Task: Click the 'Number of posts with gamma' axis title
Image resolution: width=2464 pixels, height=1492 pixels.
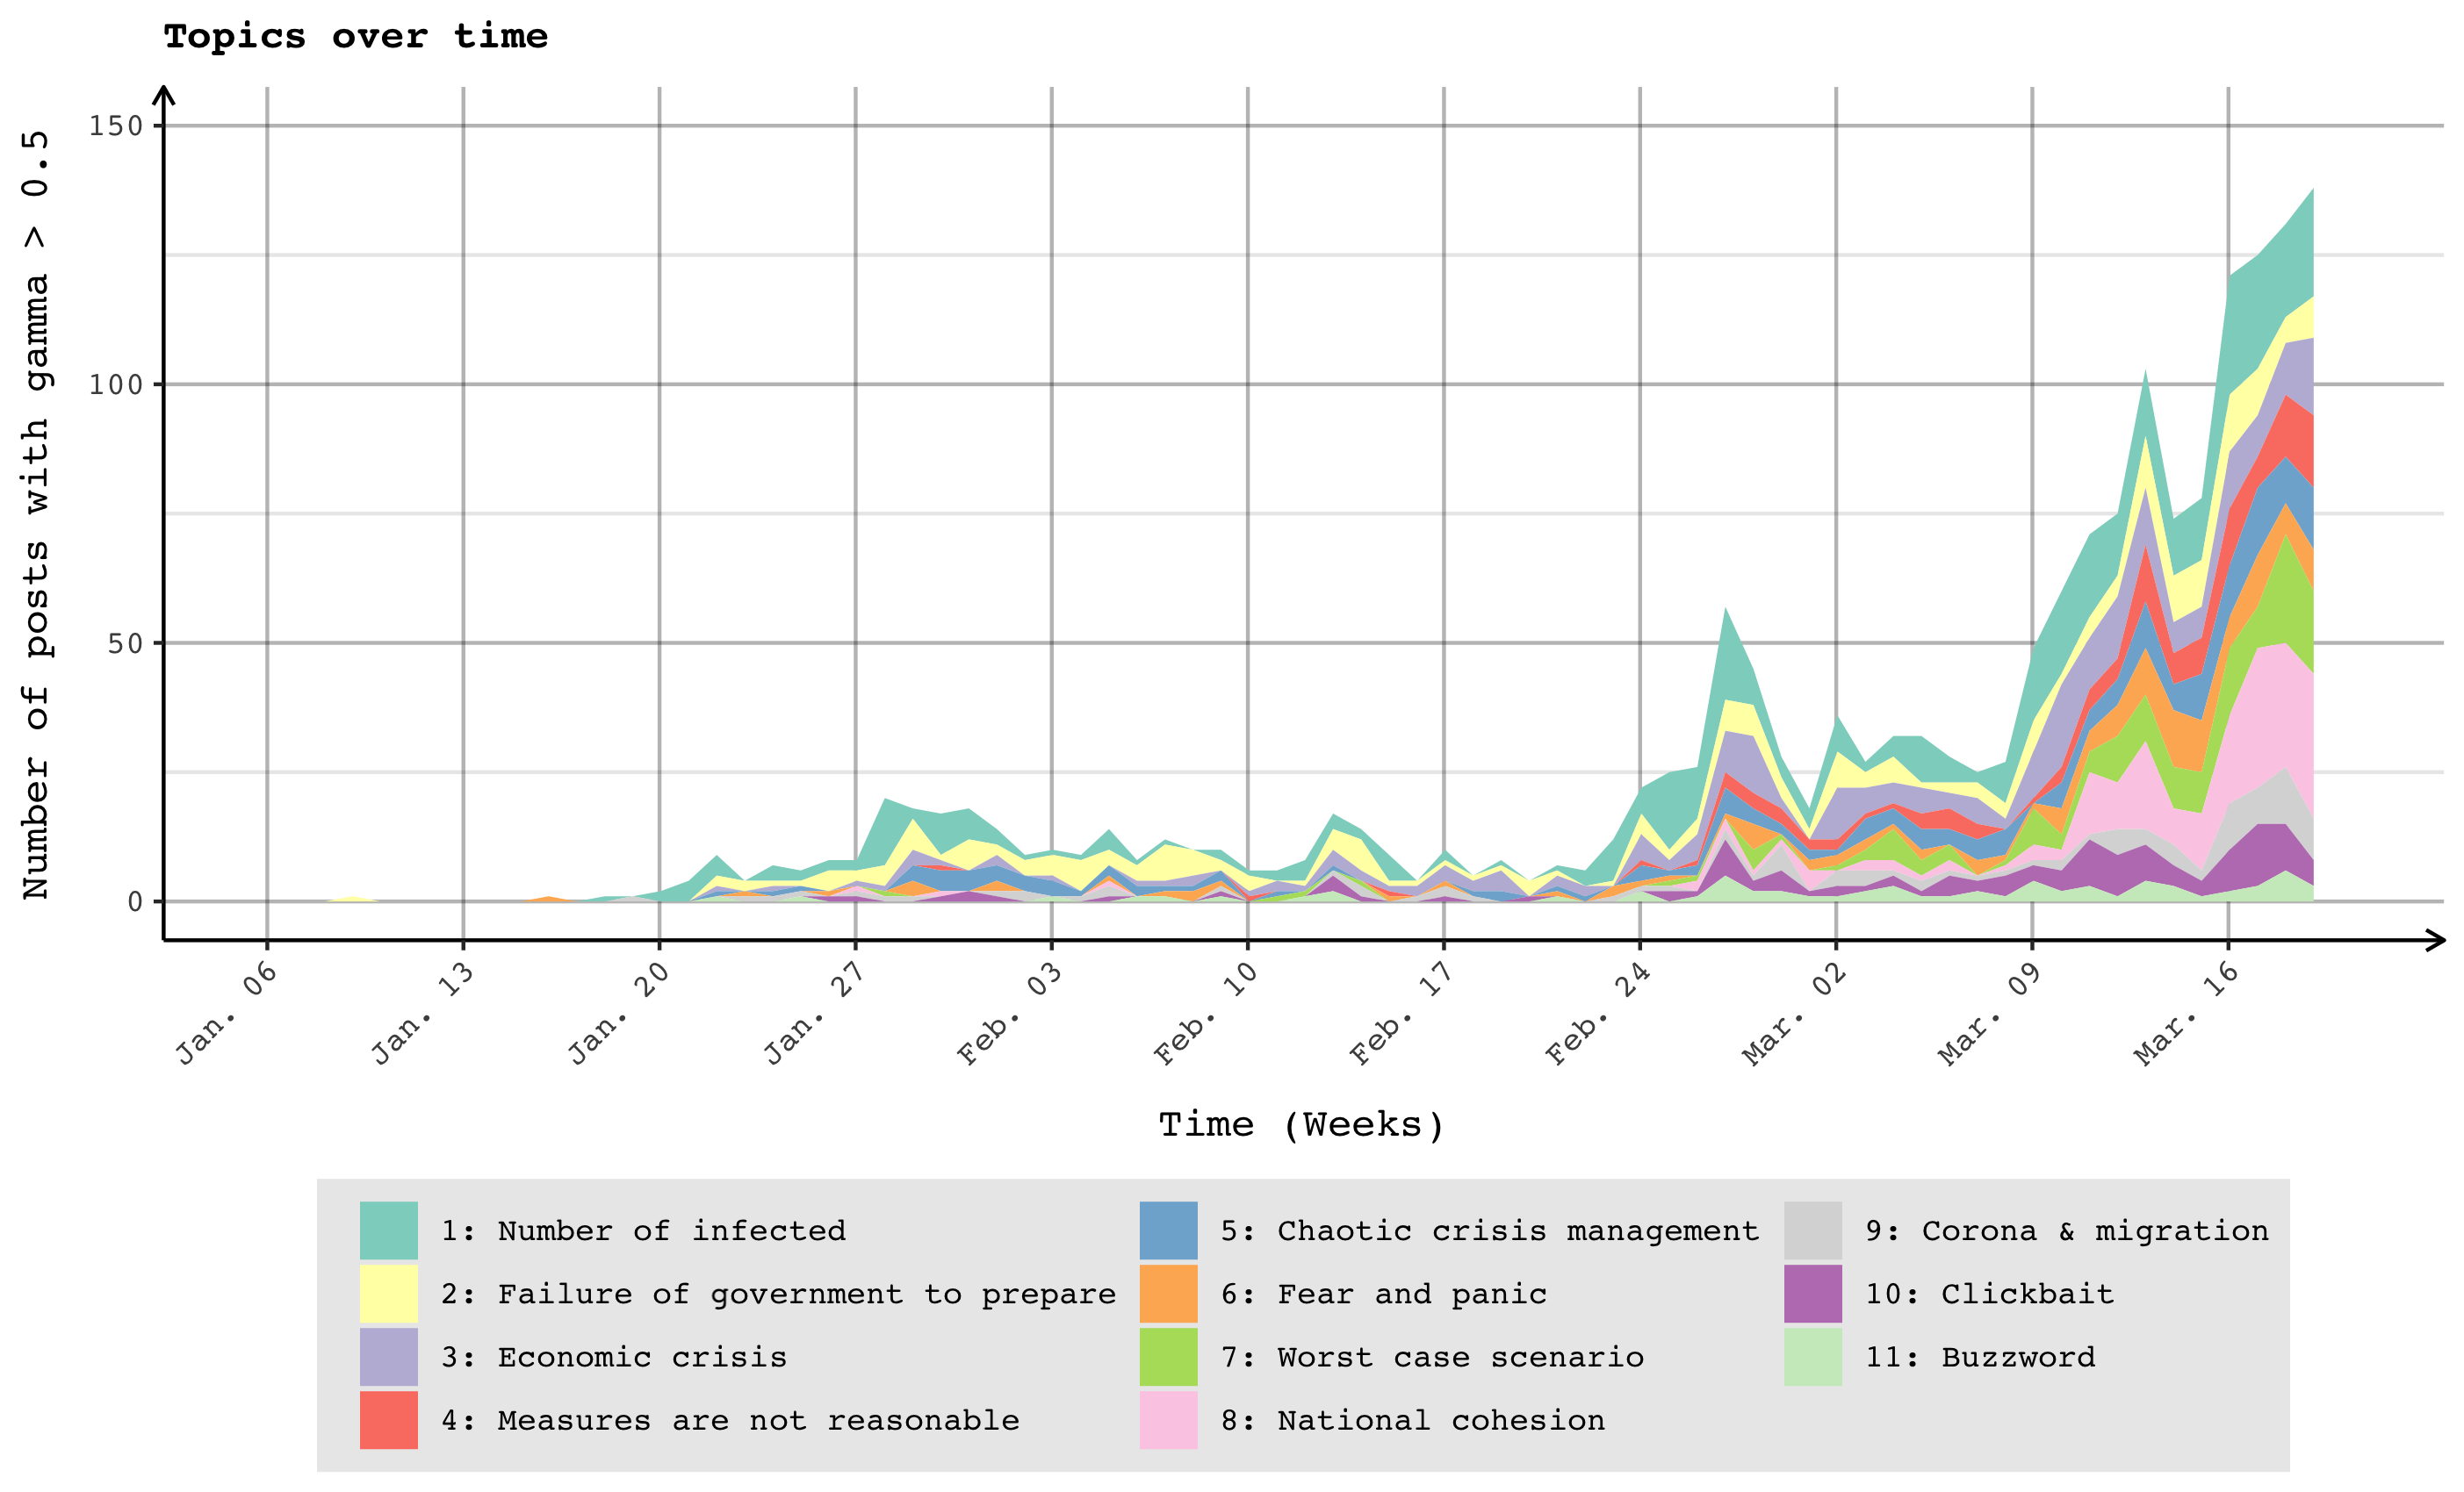Action: tap(36, 514)
